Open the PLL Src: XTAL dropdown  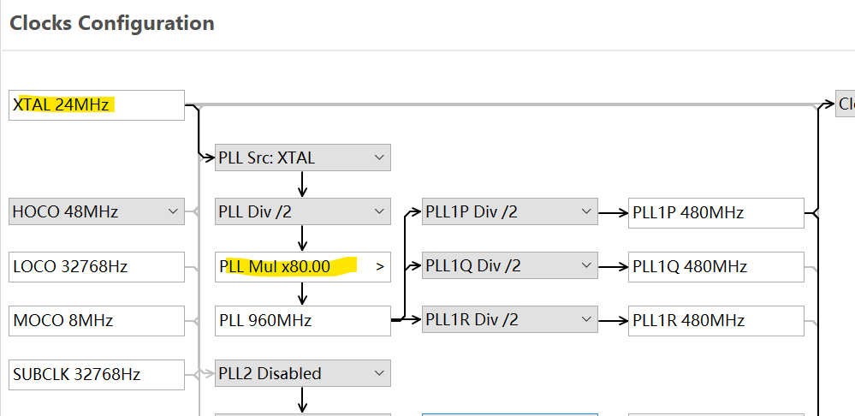click(303, 157)
